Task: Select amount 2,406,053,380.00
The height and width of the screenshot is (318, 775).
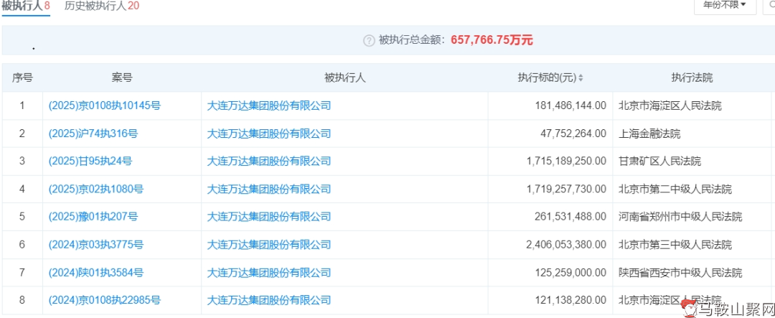Action: pyautogui.click(x=567, y=245)
